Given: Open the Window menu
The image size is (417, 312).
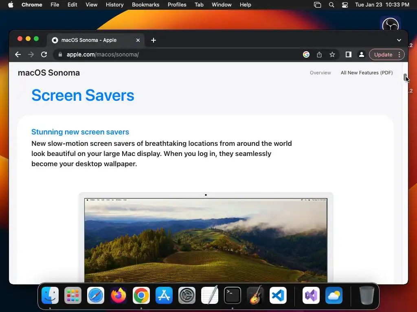Looking at the screenshot, I should 222,5.
